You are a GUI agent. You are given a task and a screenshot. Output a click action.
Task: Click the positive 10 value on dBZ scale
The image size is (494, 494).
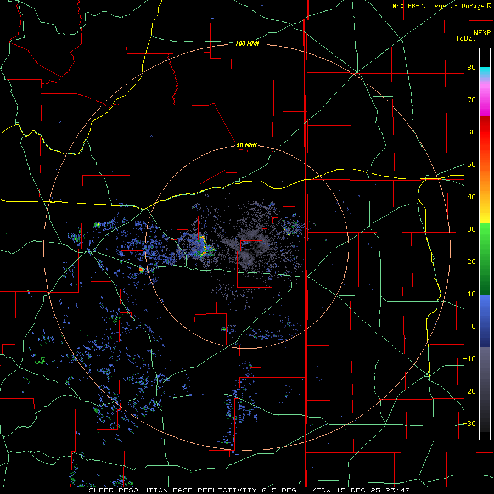click(471, 294)
